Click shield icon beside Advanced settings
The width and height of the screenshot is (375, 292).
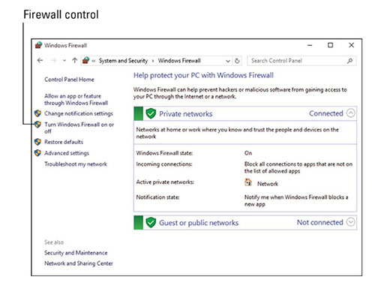coord(37,153)
